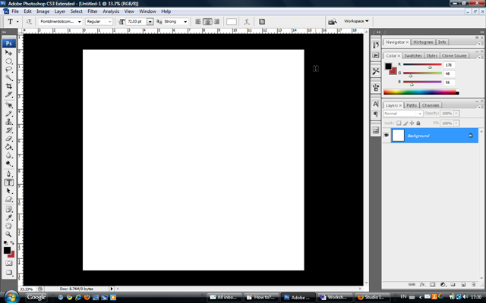Open the Filter menu
The width and height of the screenshot is (486, 303).
pos(93,11)
